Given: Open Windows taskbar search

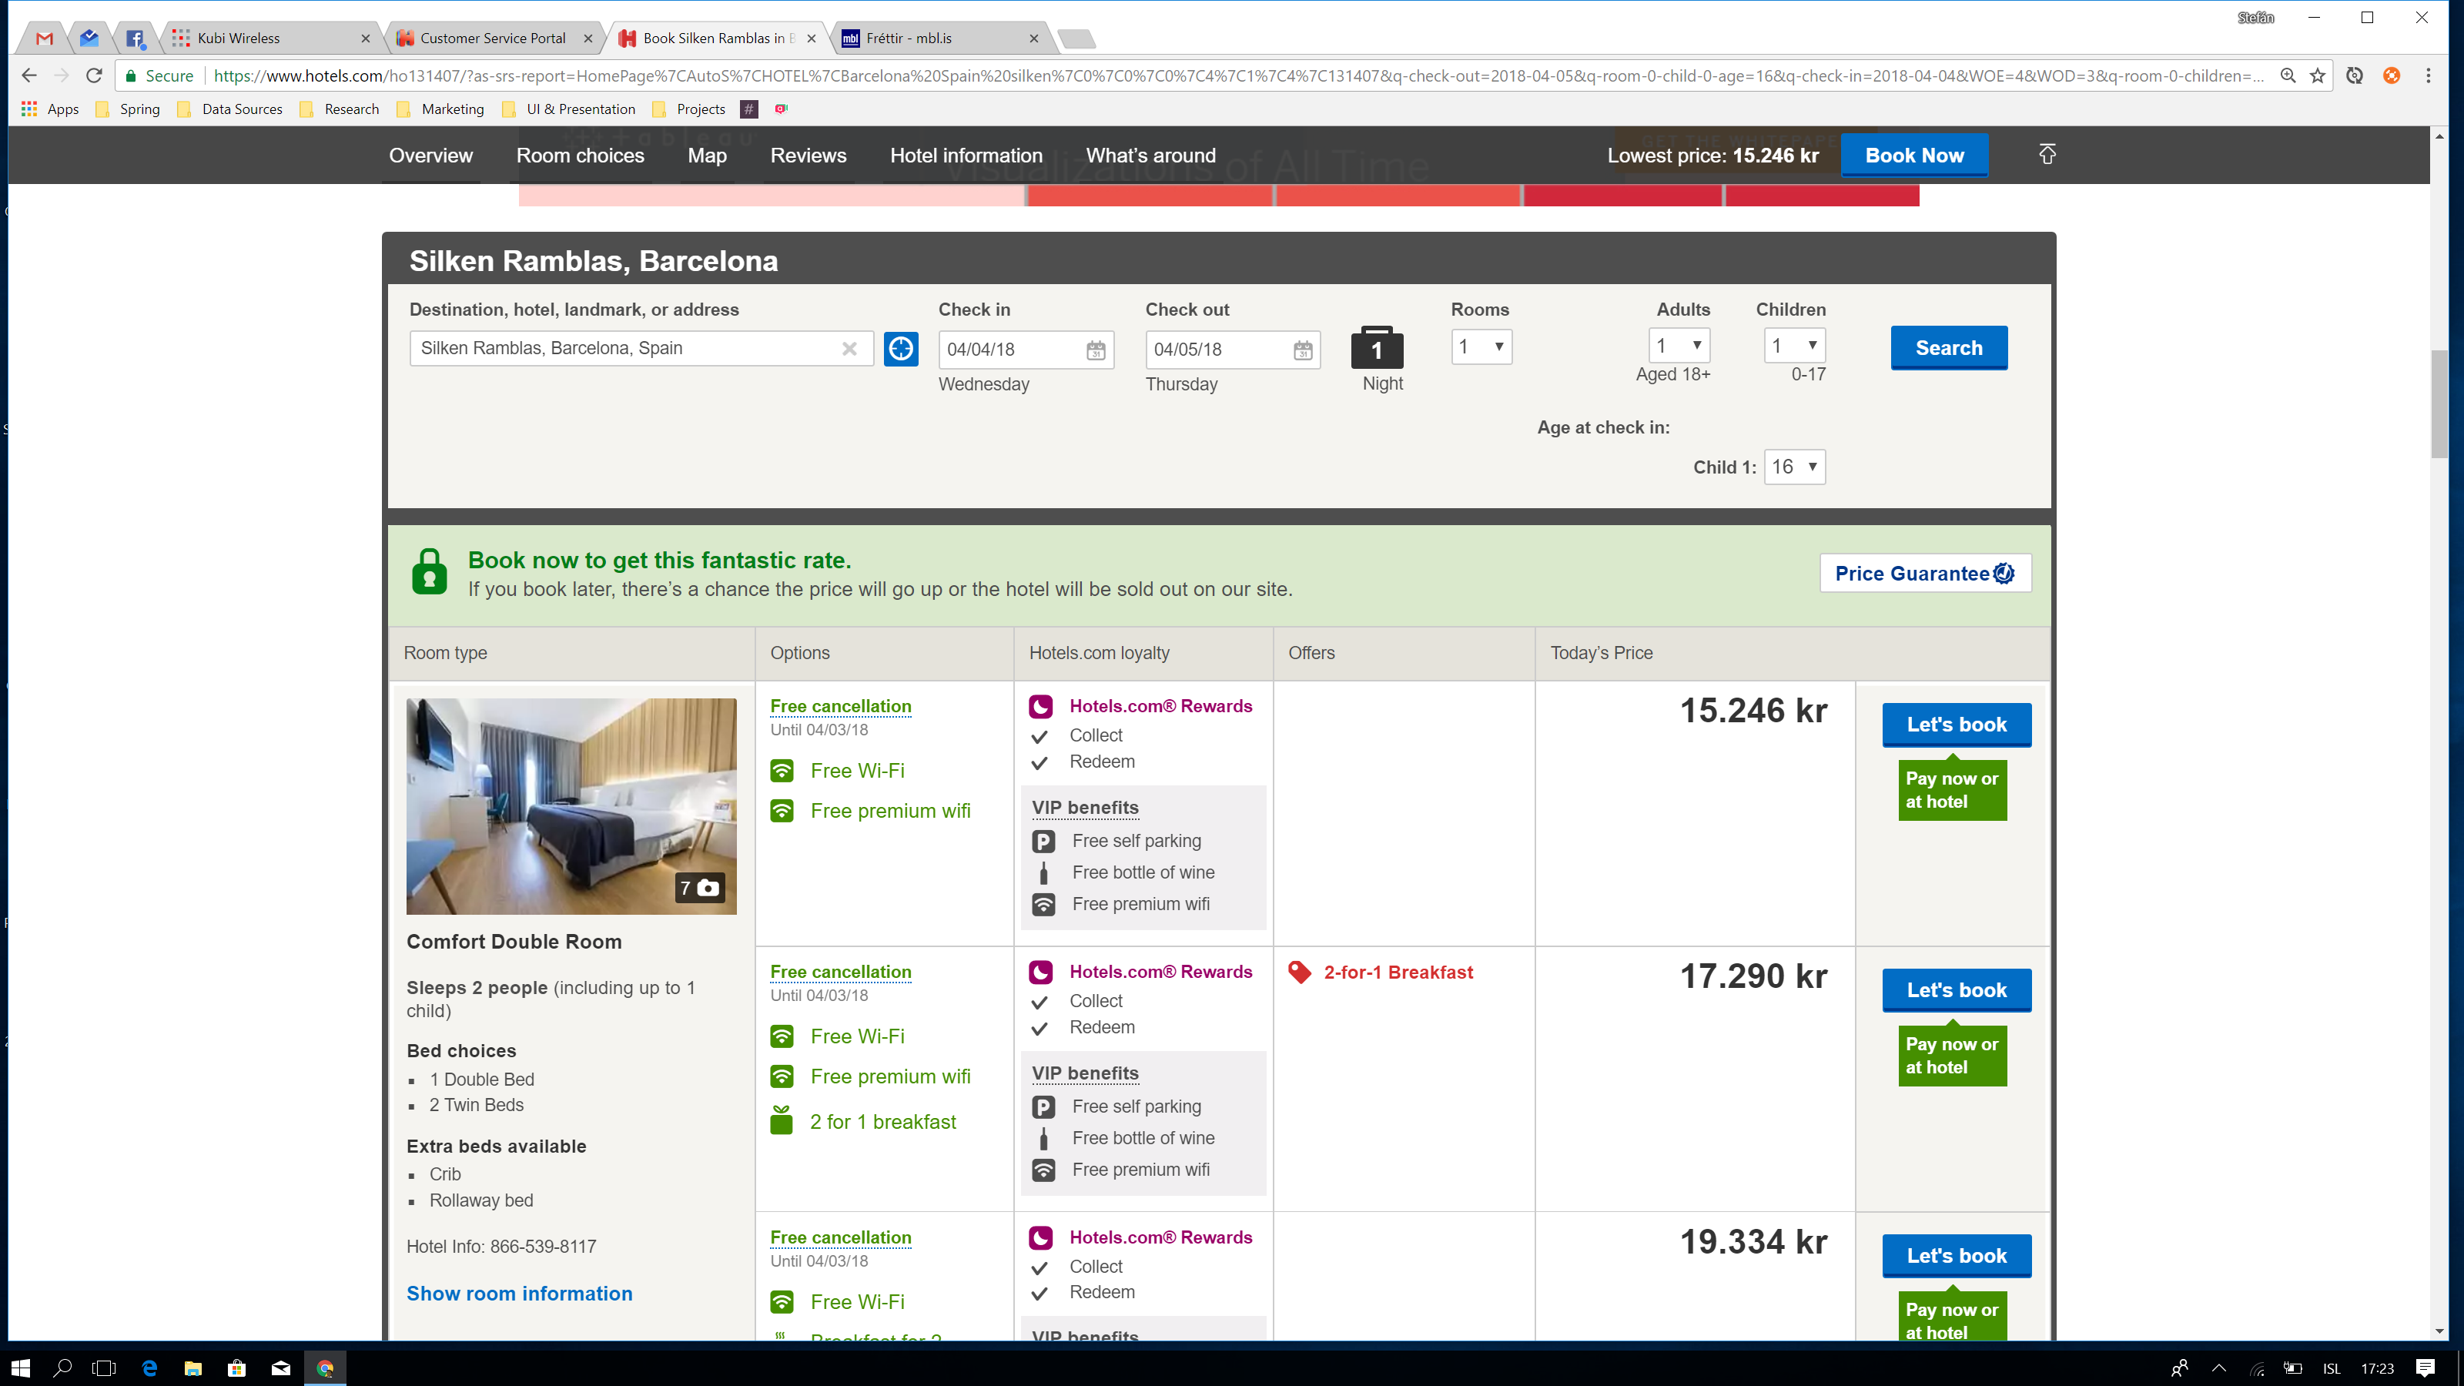Looking at the screenshot, I should coord(63,1368).
